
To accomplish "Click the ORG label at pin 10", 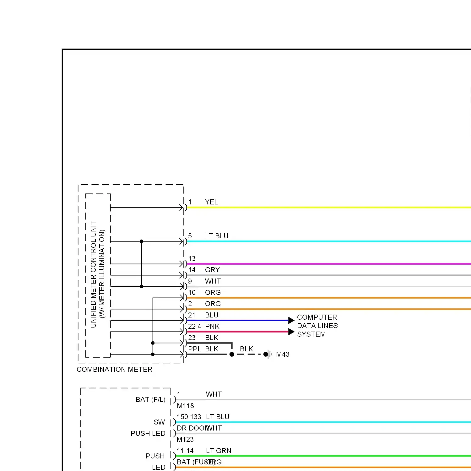I will coord(213,292).
